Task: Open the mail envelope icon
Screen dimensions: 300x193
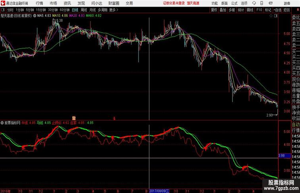Action: [x=271, y=3]
